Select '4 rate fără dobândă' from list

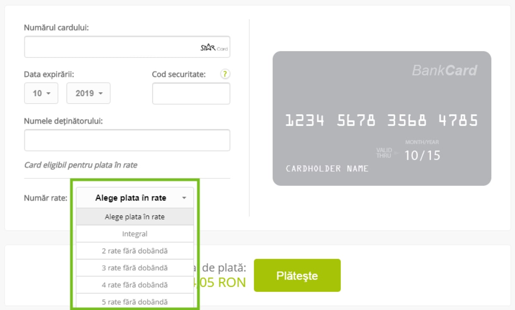point(135,285)
